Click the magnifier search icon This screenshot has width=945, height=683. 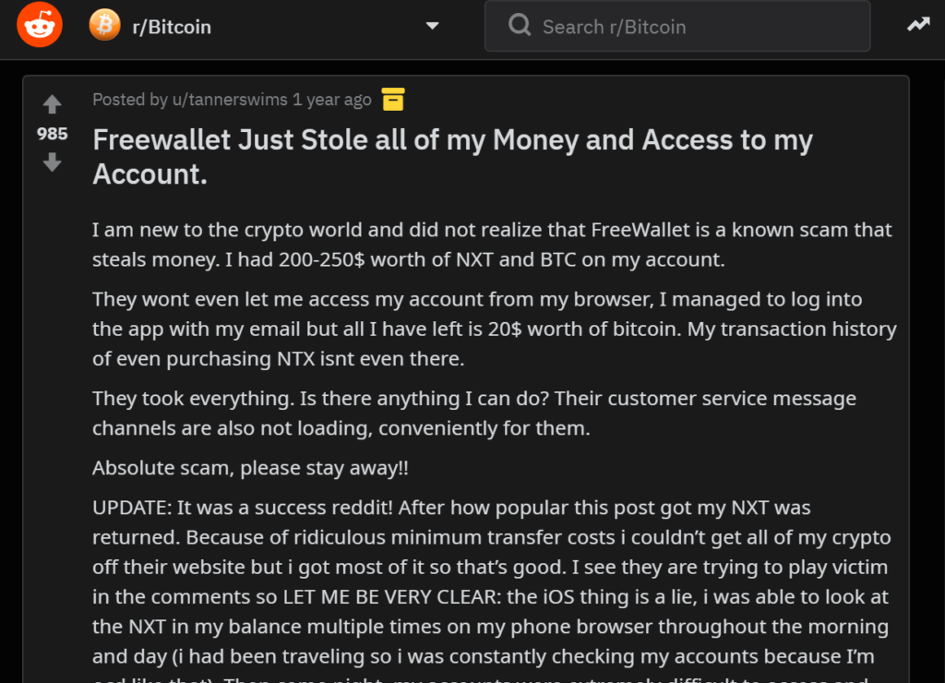520,25
